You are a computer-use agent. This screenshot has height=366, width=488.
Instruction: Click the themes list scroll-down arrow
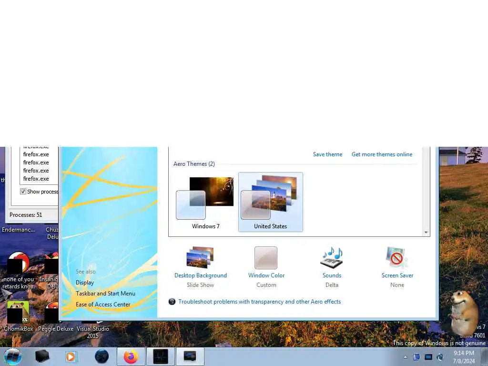426,233
